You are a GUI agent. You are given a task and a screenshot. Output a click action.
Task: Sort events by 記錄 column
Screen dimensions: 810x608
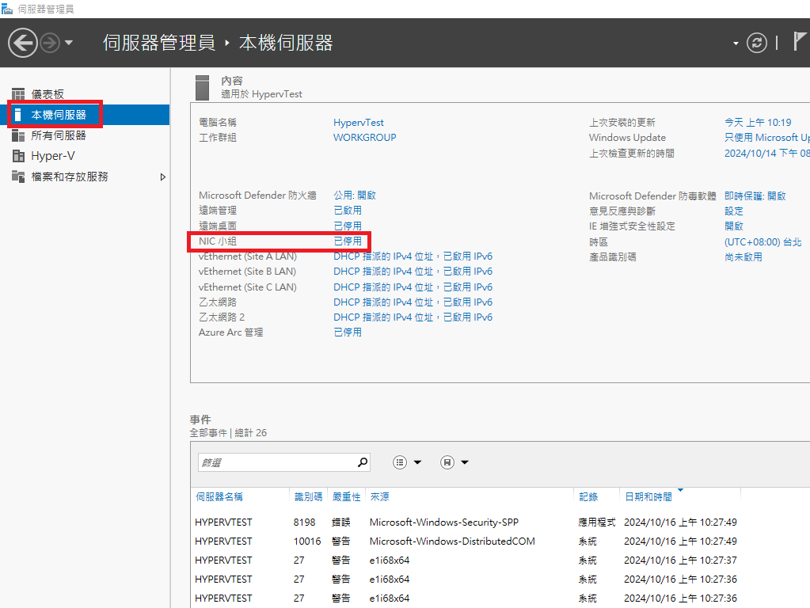tap(588, 497)
